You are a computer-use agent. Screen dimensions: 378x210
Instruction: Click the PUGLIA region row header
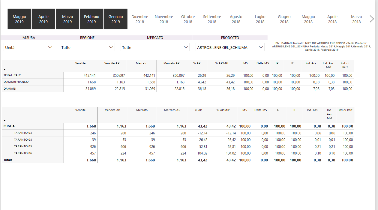click(9, 126)
